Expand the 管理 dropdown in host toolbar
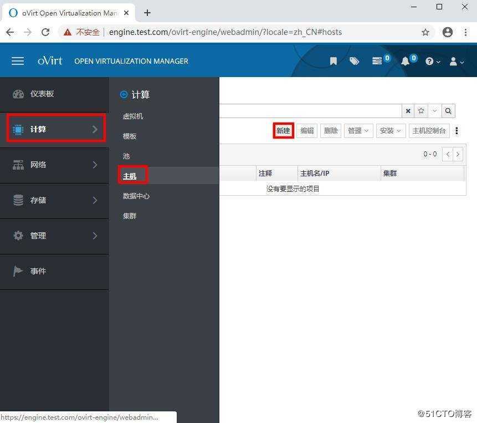 pyautogui.click(x=358, y=130)
